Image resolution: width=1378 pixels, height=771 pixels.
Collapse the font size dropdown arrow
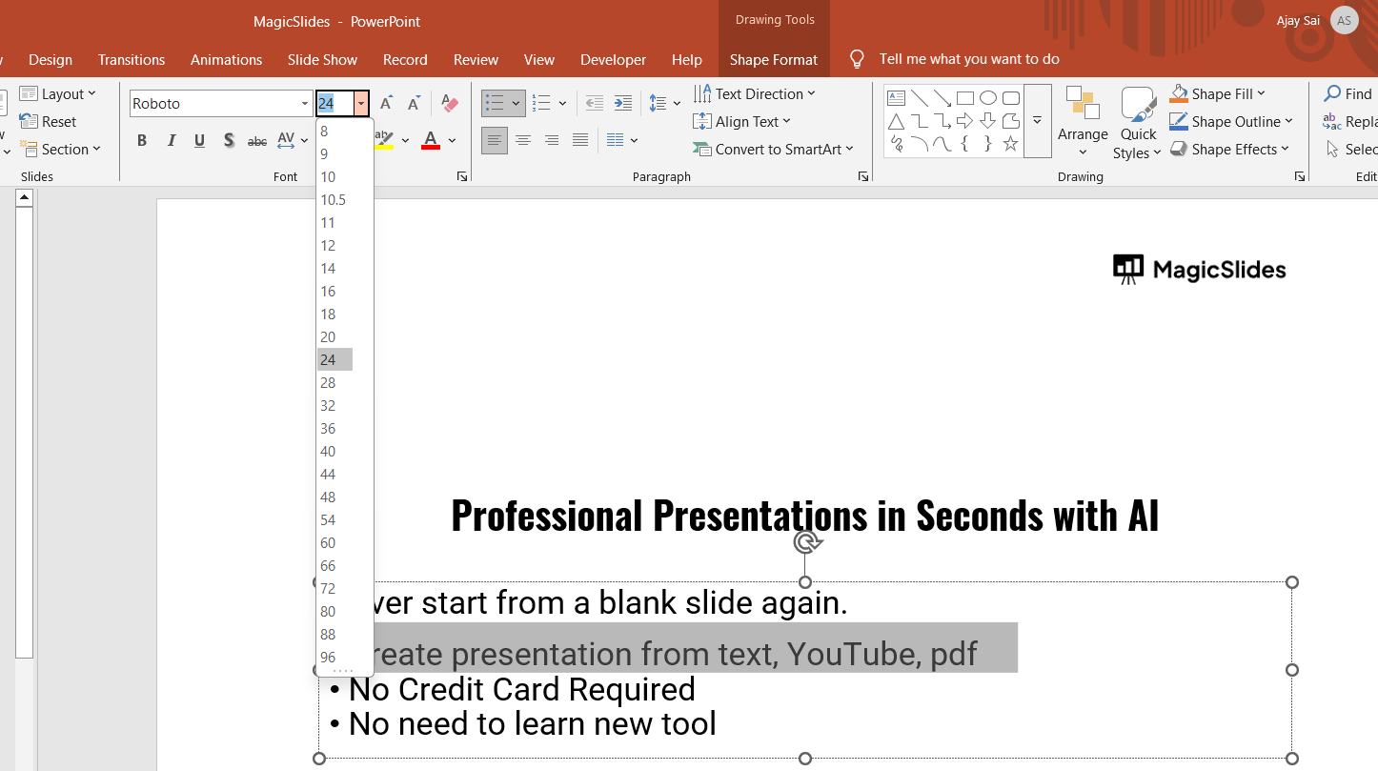tap(361, 104)
